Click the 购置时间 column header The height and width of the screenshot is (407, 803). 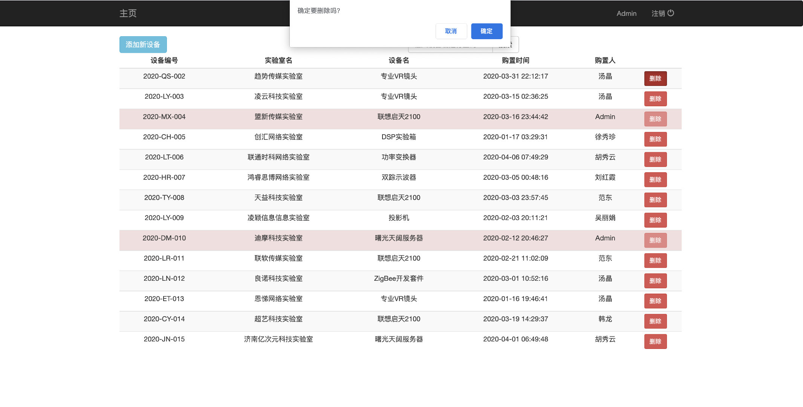tap(515, 60)
